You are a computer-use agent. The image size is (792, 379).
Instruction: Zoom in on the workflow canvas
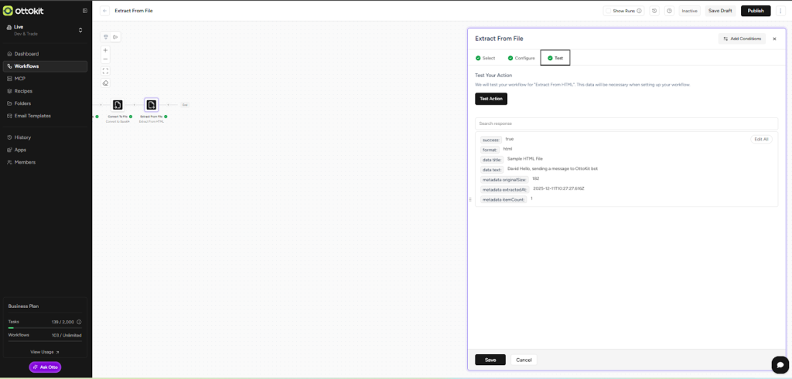click(x=106, y=50)
